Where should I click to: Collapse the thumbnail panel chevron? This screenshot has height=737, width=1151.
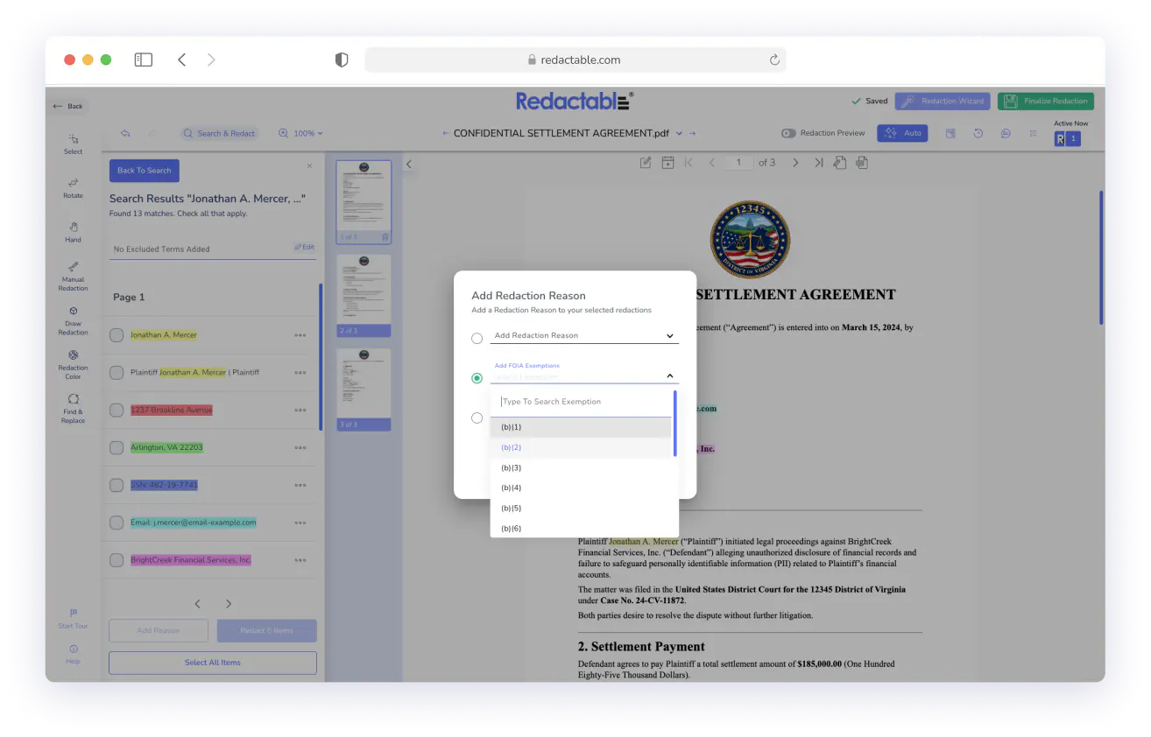click(408, 164)
